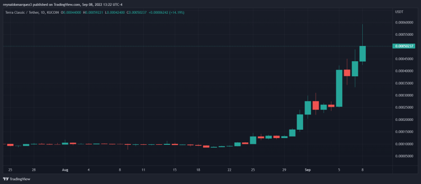Click the 22 date label on time axis
The height and width of the screenshot is (184, 421).
tap(230, 170)
